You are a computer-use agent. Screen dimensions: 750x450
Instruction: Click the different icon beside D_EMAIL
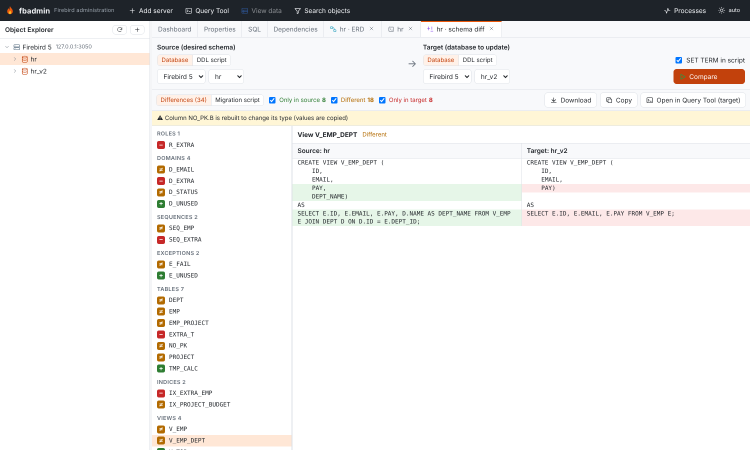coord(161,169)
